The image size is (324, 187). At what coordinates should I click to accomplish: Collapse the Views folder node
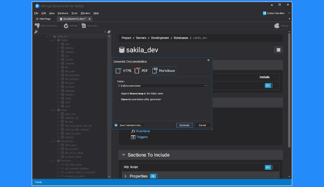(51, 110)
